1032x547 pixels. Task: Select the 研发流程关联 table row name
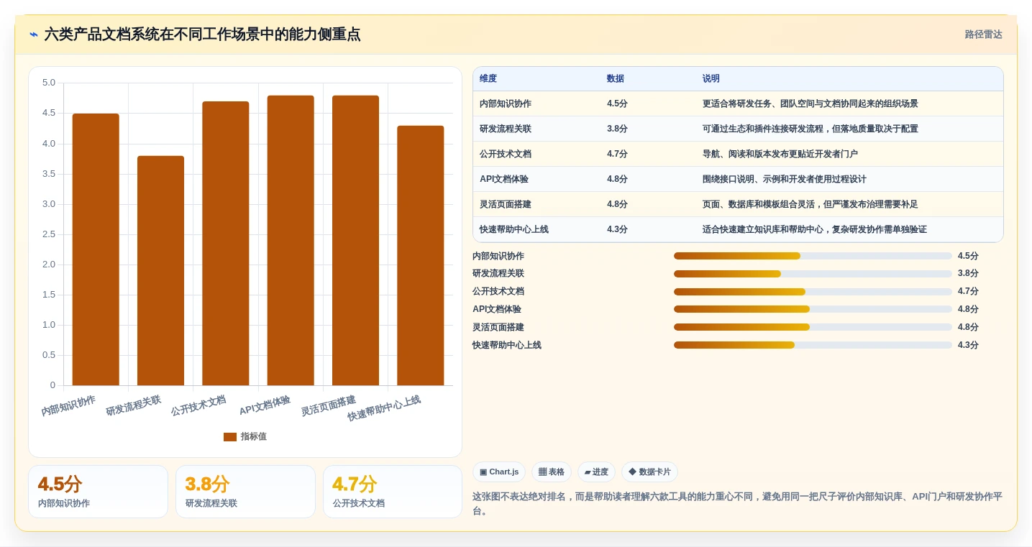(x=506, y=129)
